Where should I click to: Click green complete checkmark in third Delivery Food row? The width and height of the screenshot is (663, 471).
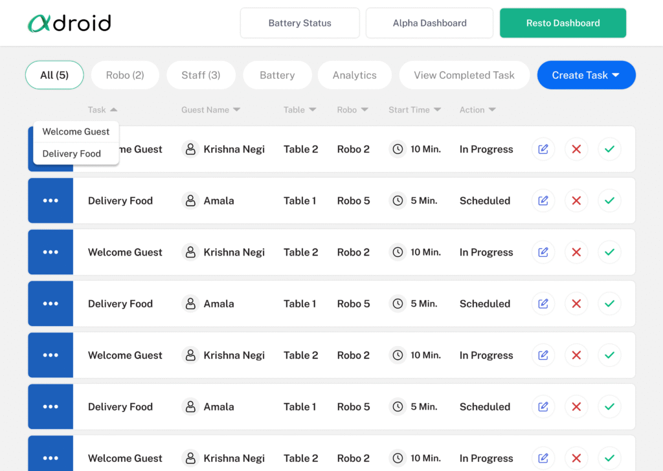click(x=609, y=407)
